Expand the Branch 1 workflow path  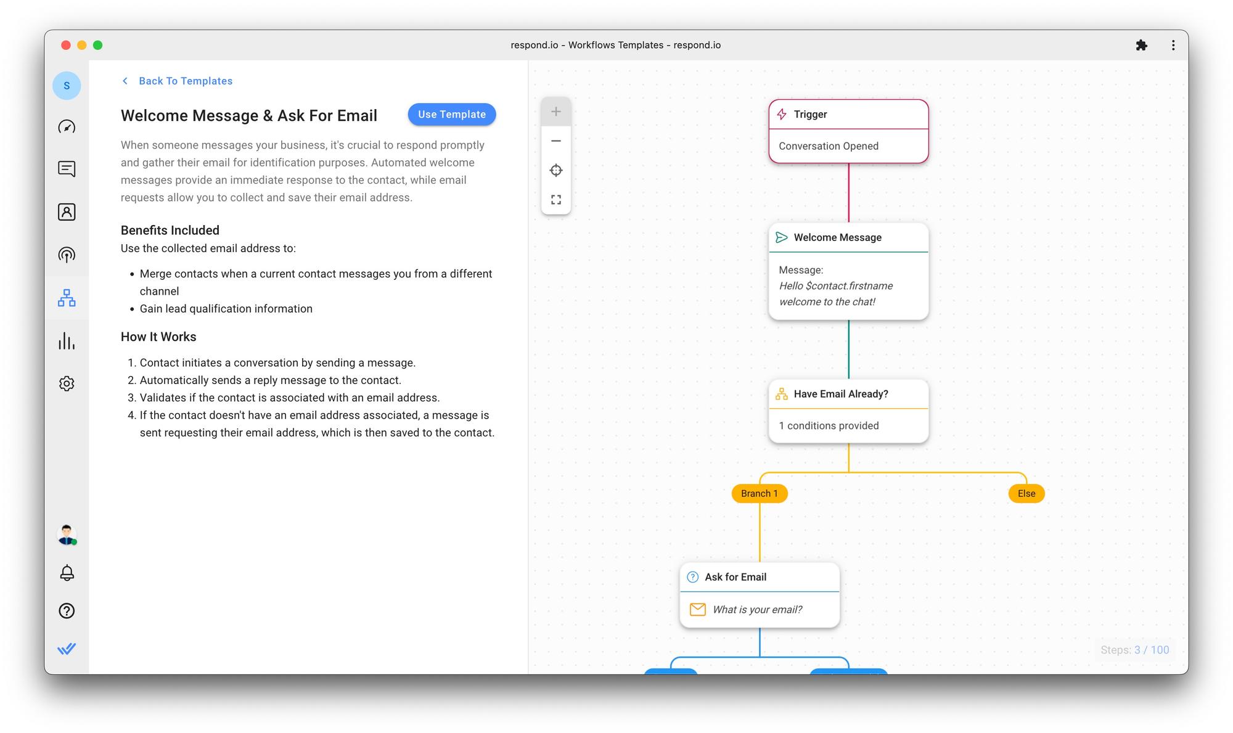point(758,492)
